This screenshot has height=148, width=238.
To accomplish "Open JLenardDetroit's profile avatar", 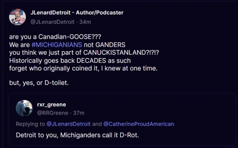I will pyautogui.click(x=17, y=17).
